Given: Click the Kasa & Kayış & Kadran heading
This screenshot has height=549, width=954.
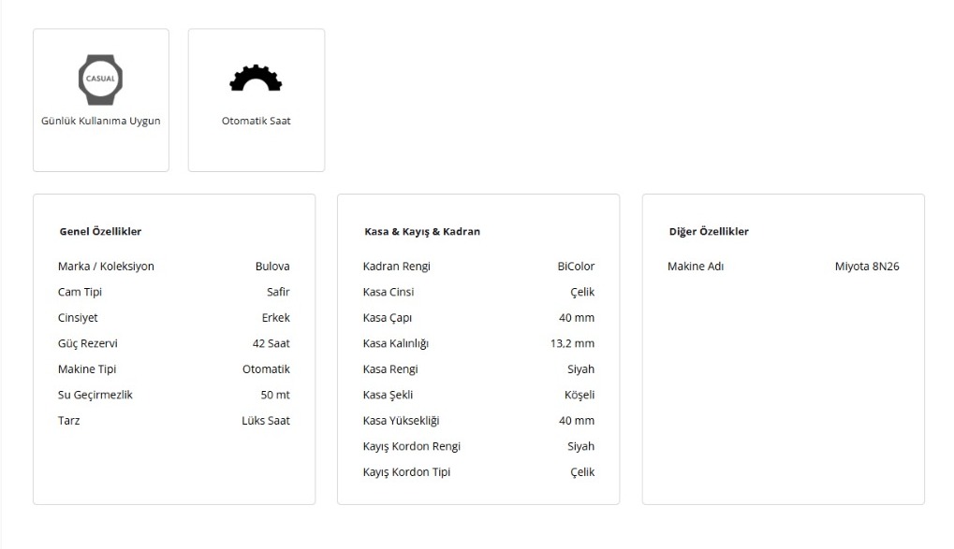Looking at the screenshot, I should tap(421, 231).
